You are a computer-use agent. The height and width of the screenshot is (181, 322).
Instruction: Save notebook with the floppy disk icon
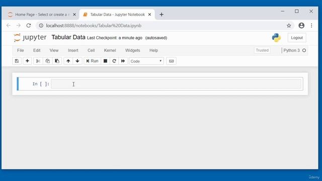click(x=17, y=61)
